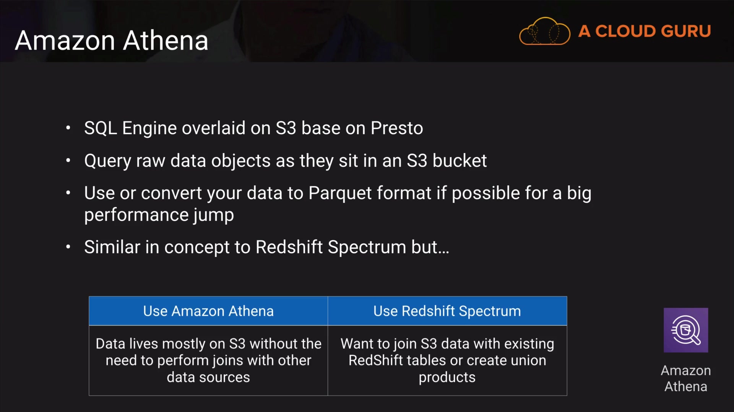
Task: Click the 'Amazon Athena' caption under the purple icon
Action: 685,378
